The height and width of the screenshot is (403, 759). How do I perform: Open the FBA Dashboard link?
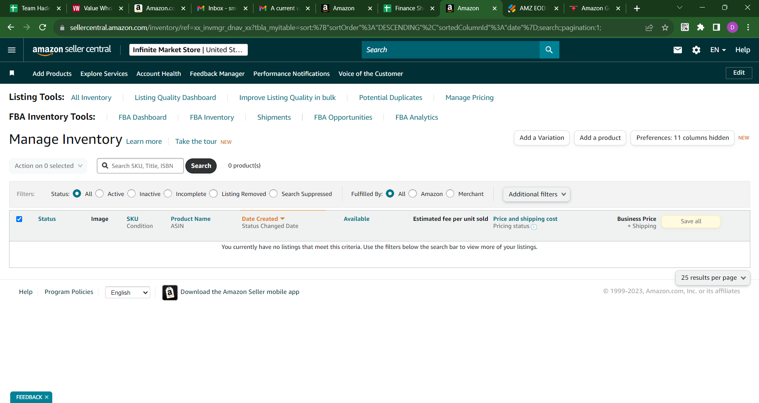pyautogui.click(x=142, y=117)
